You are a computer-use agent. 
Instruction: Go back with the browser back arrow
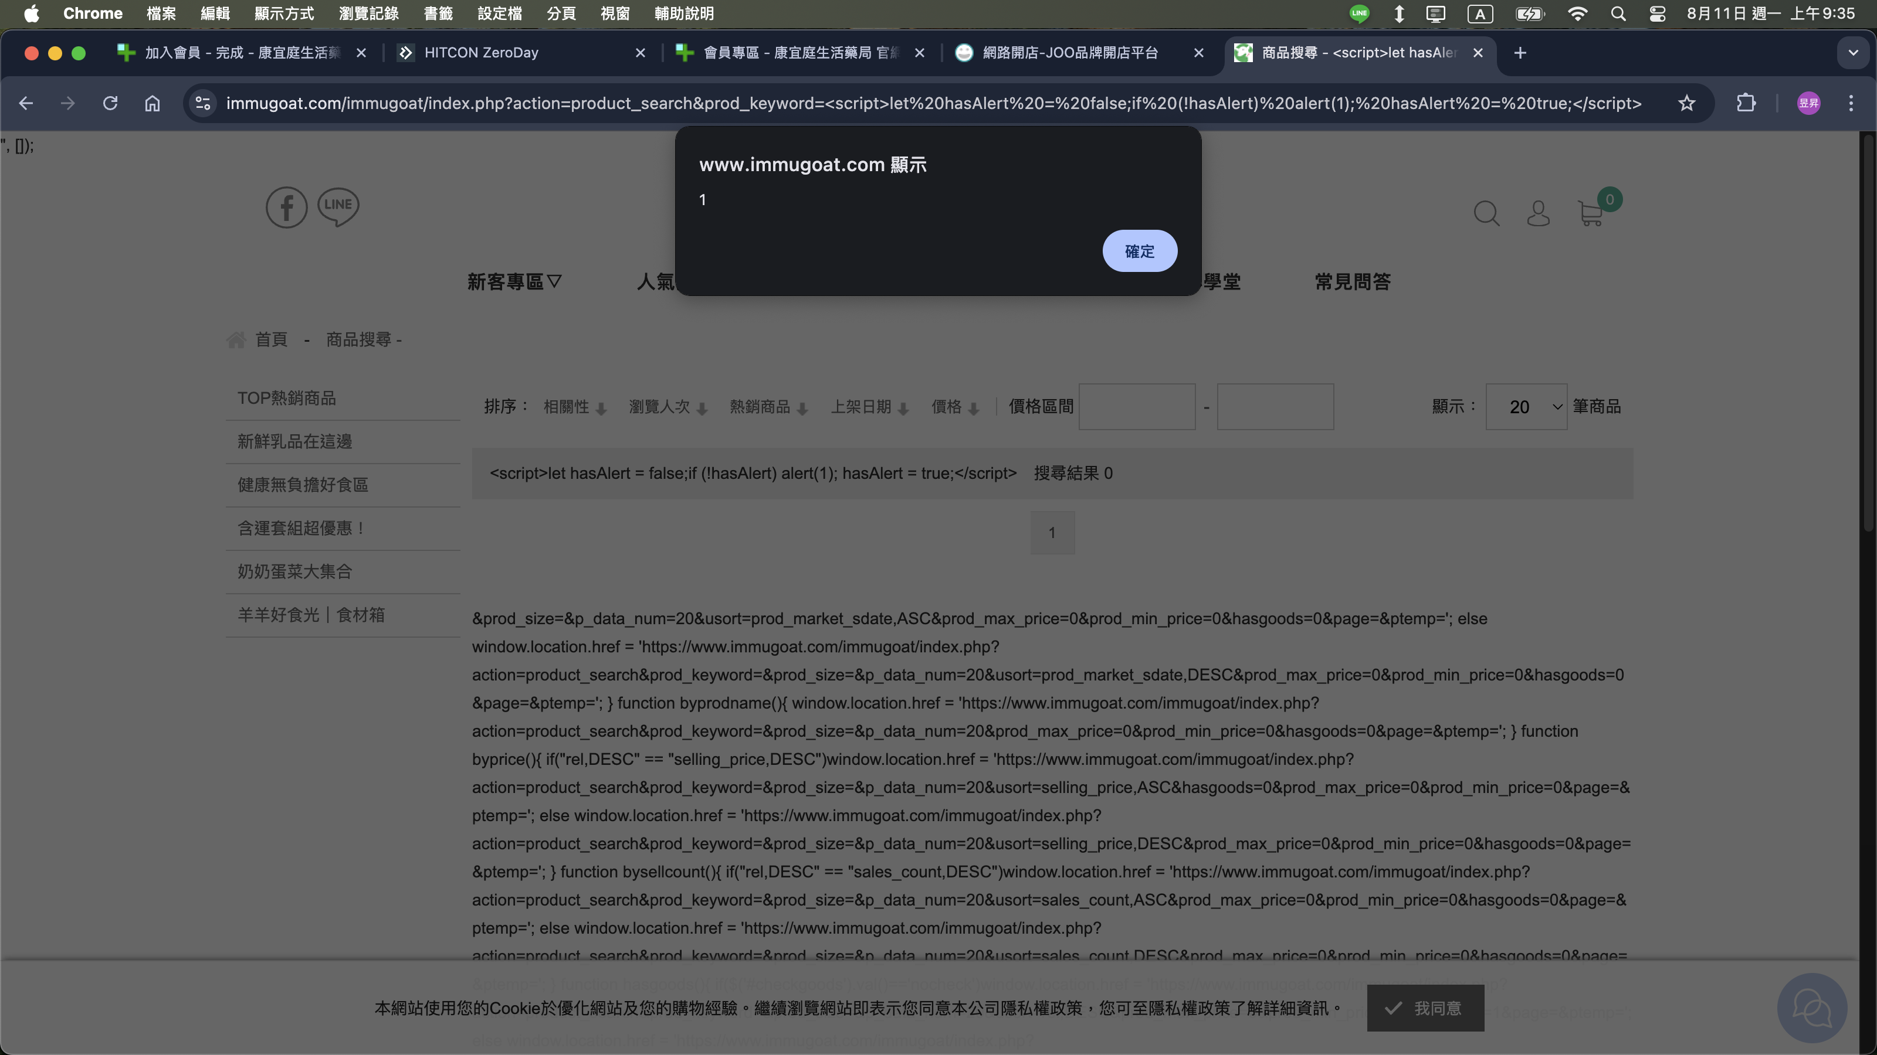pos(26,103)
